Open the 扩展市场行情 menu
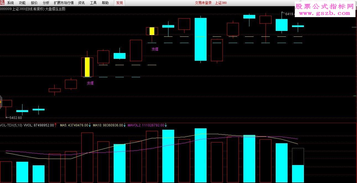 pyautogui.click(x=64, y=3)
